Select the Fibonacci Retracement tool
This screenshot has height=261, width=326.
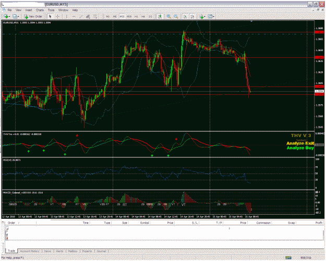point(95,16)
